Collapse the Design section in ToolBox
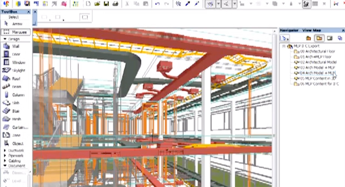This screenshot has width=345, height=187. [x=5, y=39]
